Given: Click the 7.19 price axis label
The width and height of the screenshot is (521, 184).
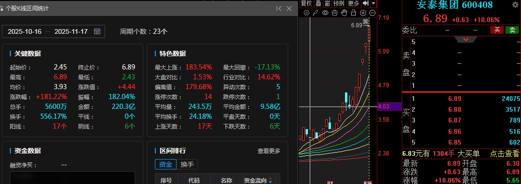Looking at the screenshot, I should [x=383, y=17].
